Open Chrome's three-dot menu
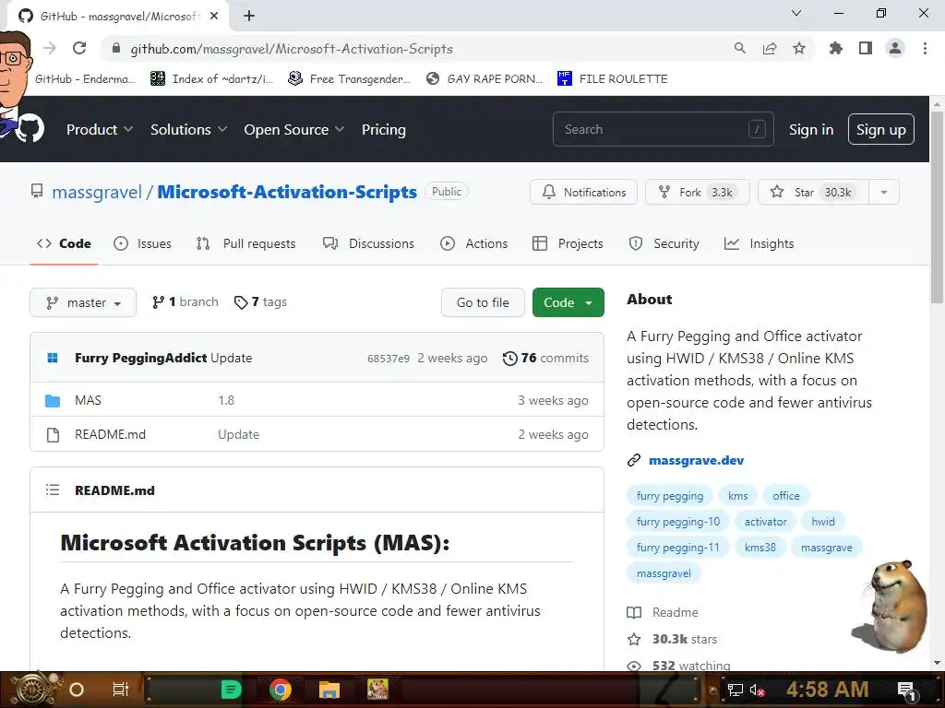Image resolution: width=945 pixels, height=708 pixels. tap(925, 48)
